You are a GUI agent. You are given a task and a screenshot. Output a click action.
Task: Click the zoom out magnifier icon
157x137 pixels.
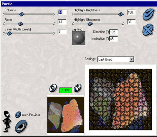pyautogui.click(x=53, y=88)
